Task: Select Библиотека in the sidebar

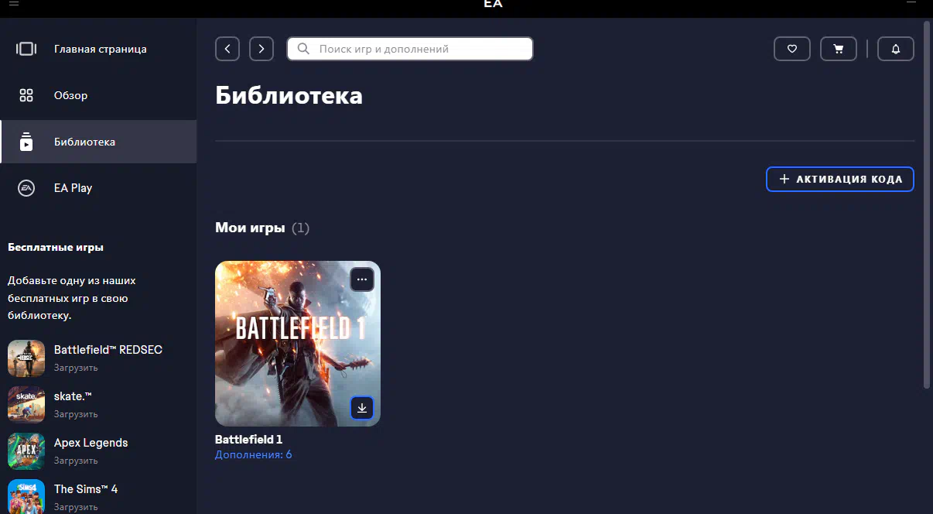Action: 84,142
